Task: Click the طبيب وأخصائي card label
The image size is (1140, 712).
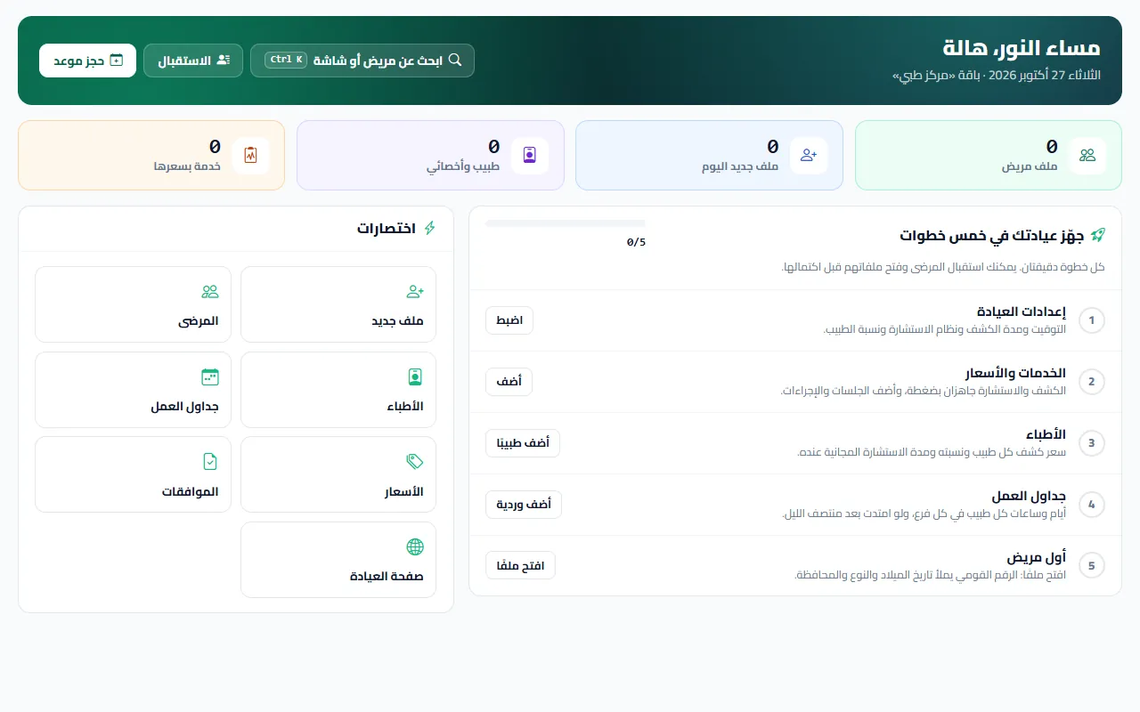Action: (x=463, y=166)
